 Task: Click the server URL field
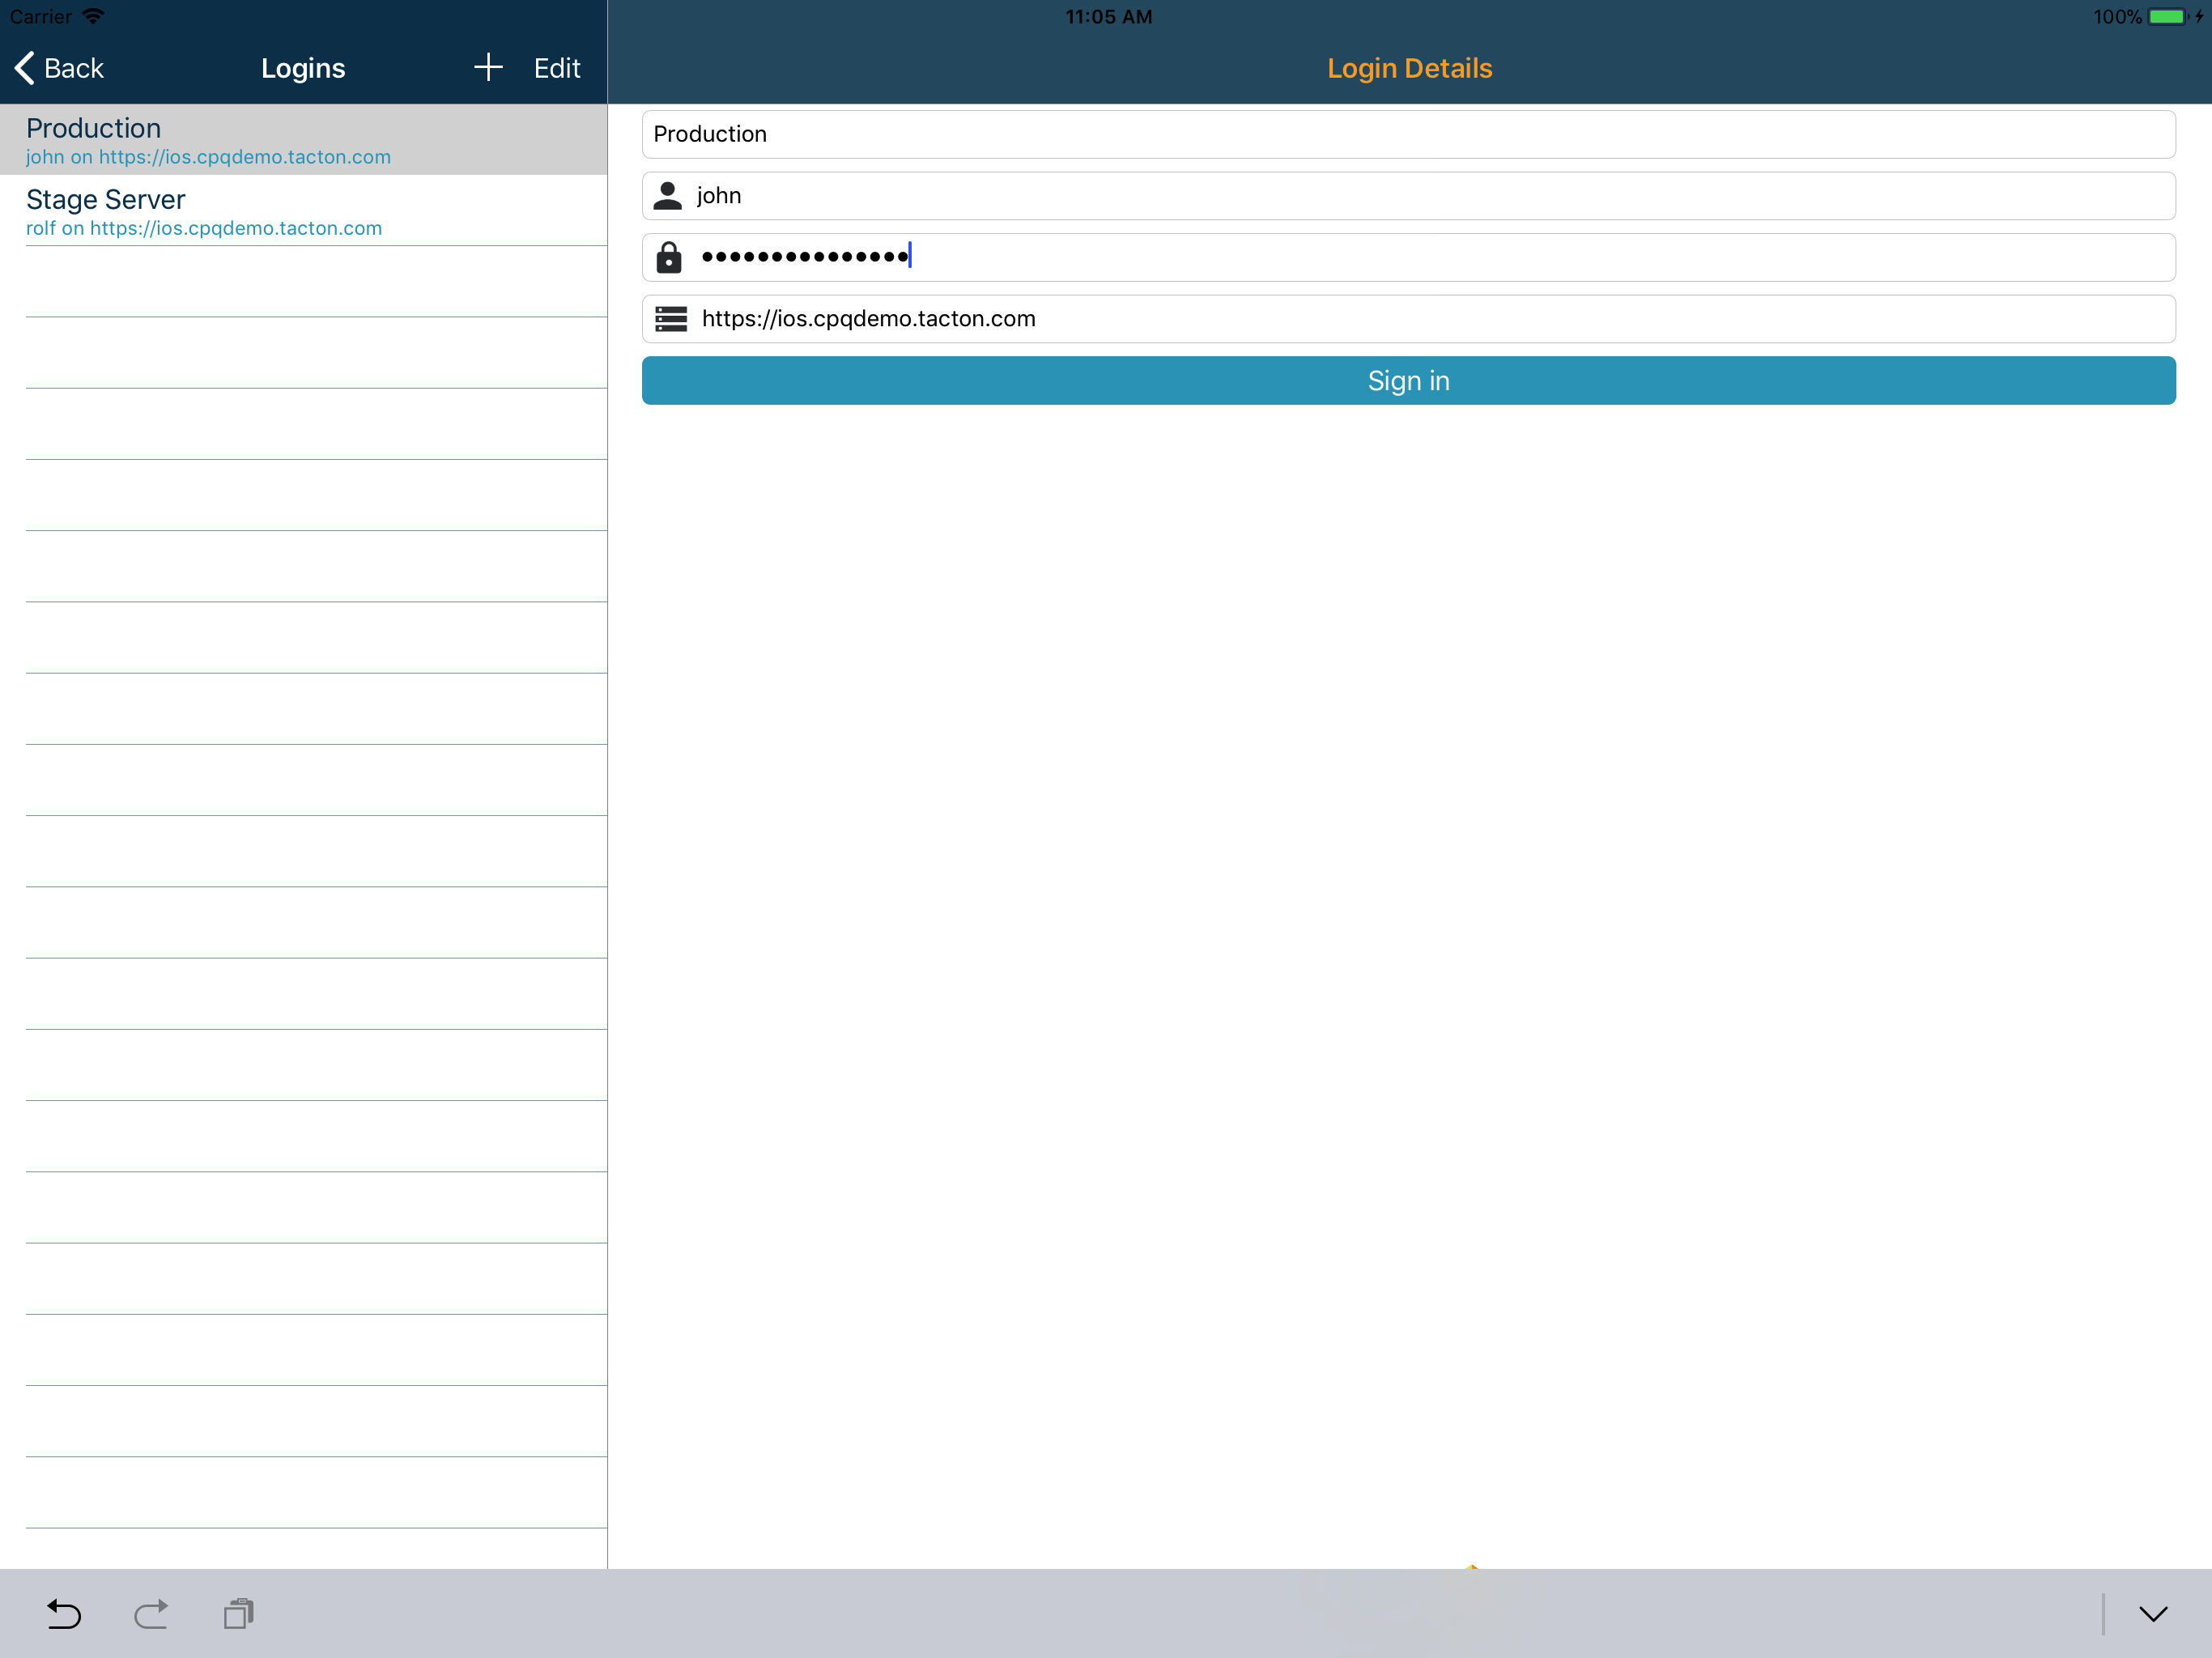click(1408, 319)
